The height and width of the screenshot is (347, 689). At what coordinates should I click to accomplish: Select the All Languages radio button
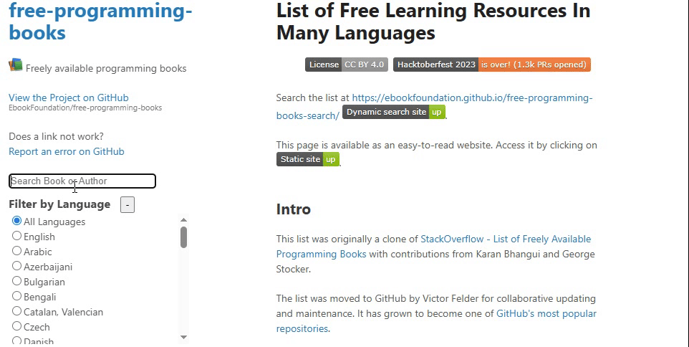pos(16,221)
